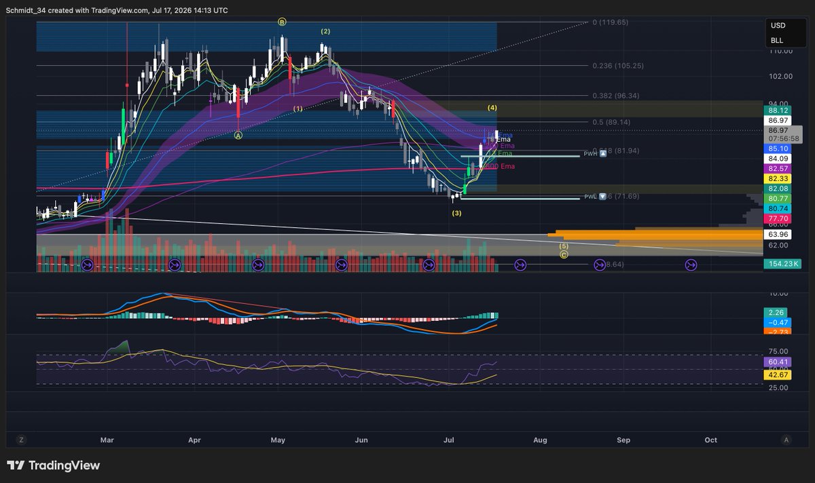Image resolution: width=815 pixels, height=483 pixels.
Task: Click the MACD -0.47 value label
Action: (x=778, y=322)
